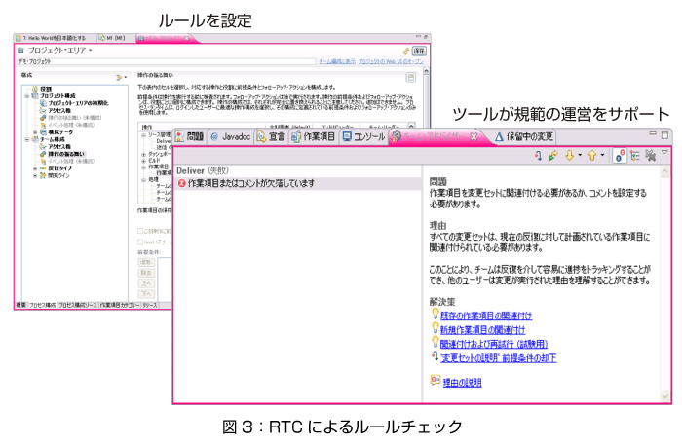The image size is (682, 446).
Task: Expand the 開発ライン tree node
Action: [x=35, y=175]
